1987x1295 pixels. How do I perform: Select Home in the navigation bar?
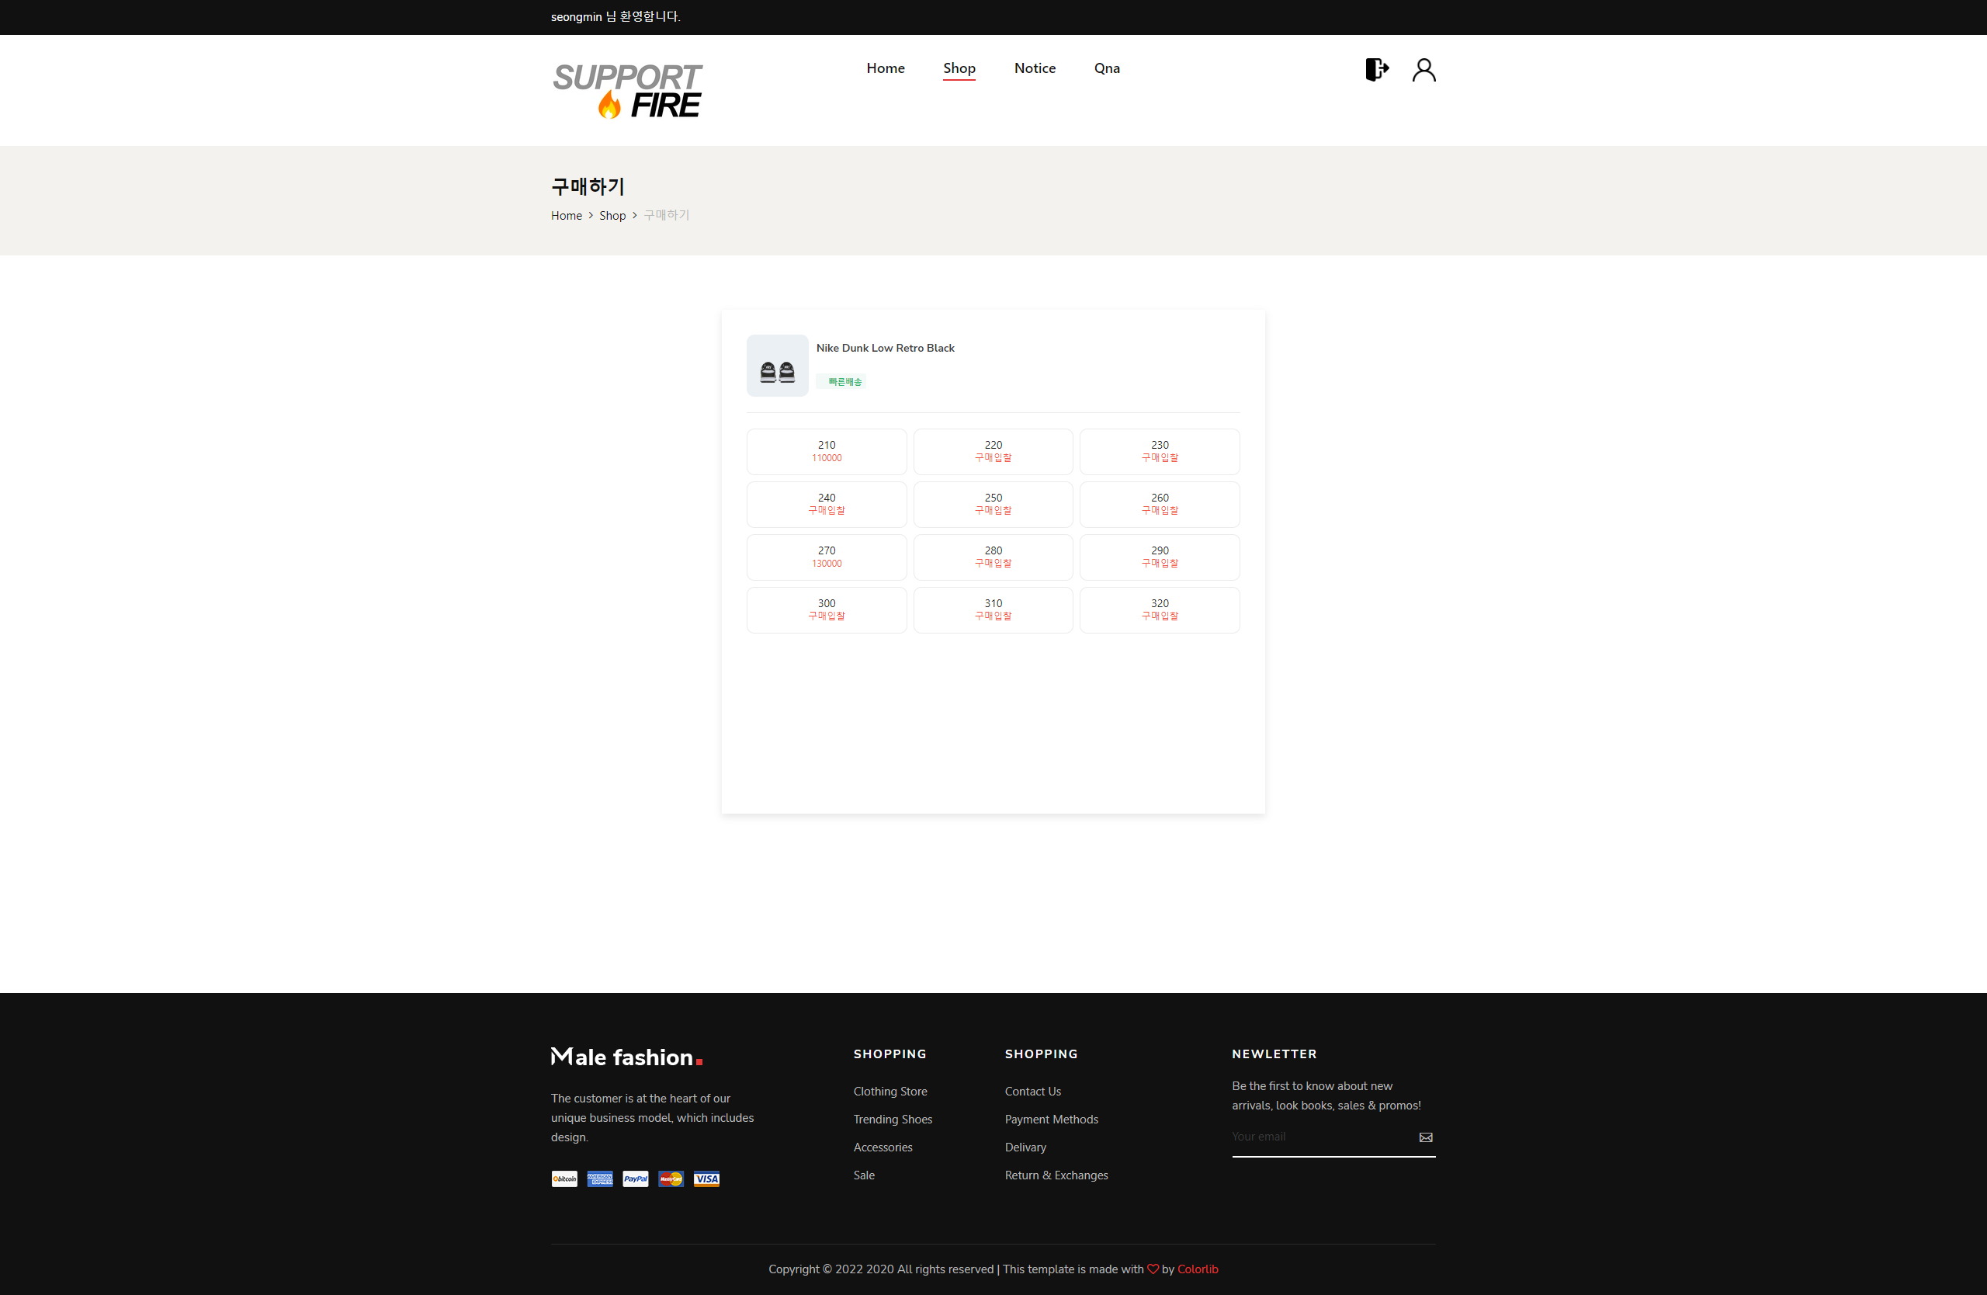point(885,68)
